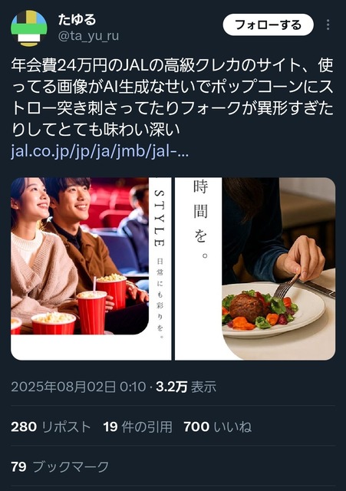This screenshot has height=491, width=346.
Task: Open the @ta_yu_ru username handle
Action: (89, 36)
